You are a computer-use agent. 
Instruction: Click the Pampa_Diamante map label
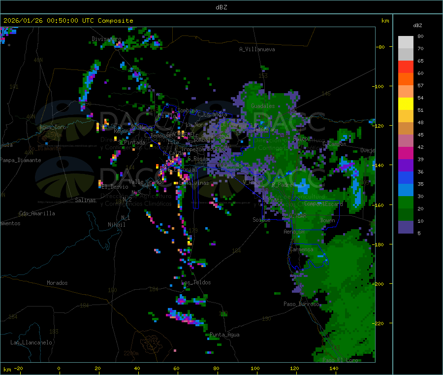pyautogui.click(x=21, y=160)
